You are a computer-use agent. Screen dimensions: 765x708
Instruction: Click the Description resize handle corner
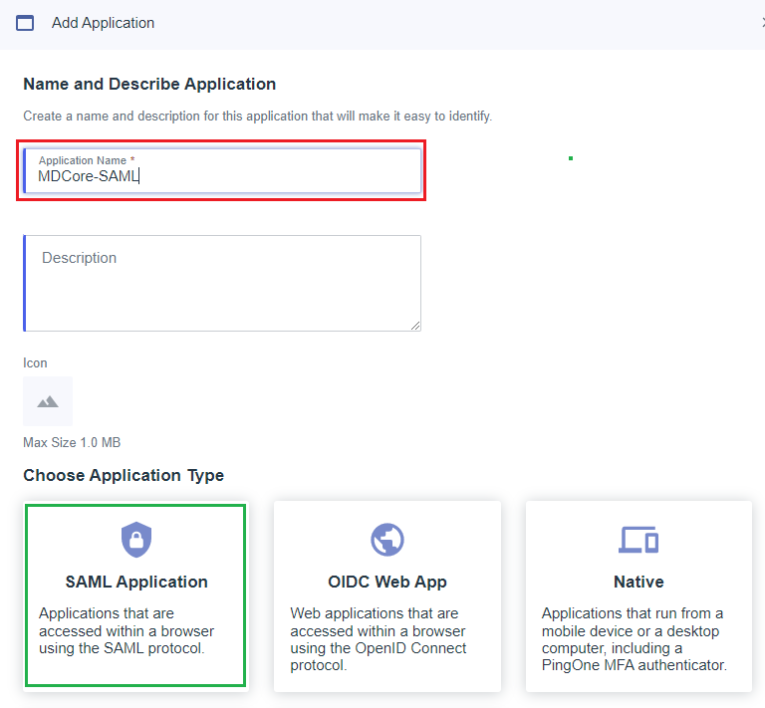point(415,326)
